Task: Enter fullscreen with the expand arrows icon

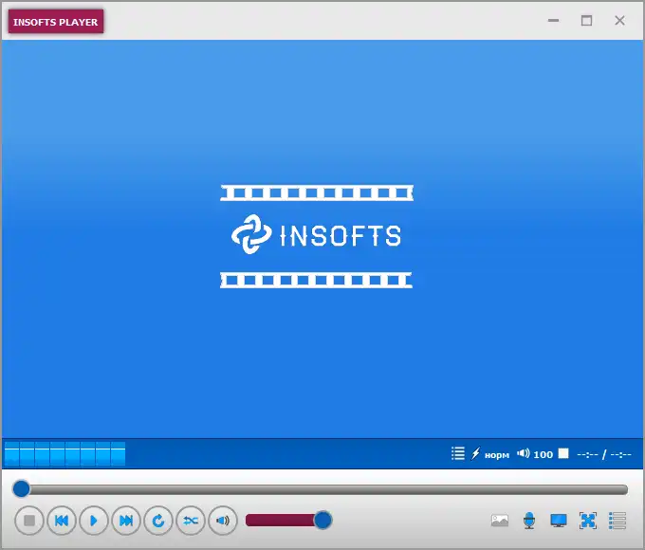Action: 588,521
